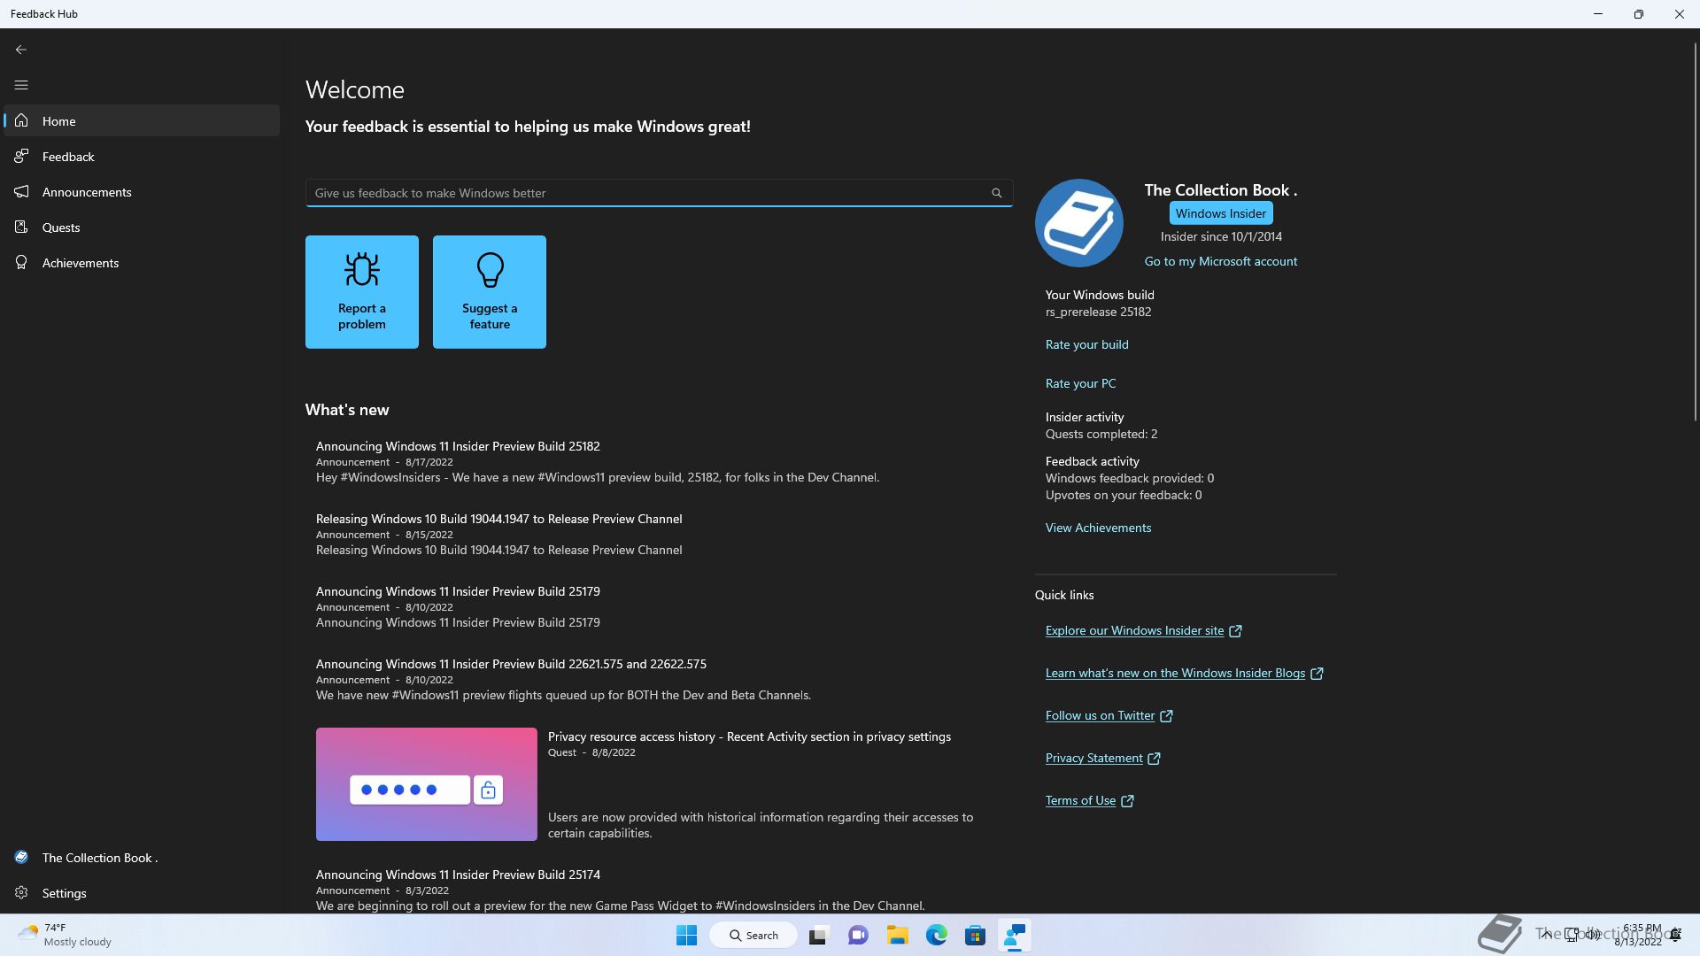
Task: Click the external link icon beside Terms of Use
Action: tap(1127, 801)
